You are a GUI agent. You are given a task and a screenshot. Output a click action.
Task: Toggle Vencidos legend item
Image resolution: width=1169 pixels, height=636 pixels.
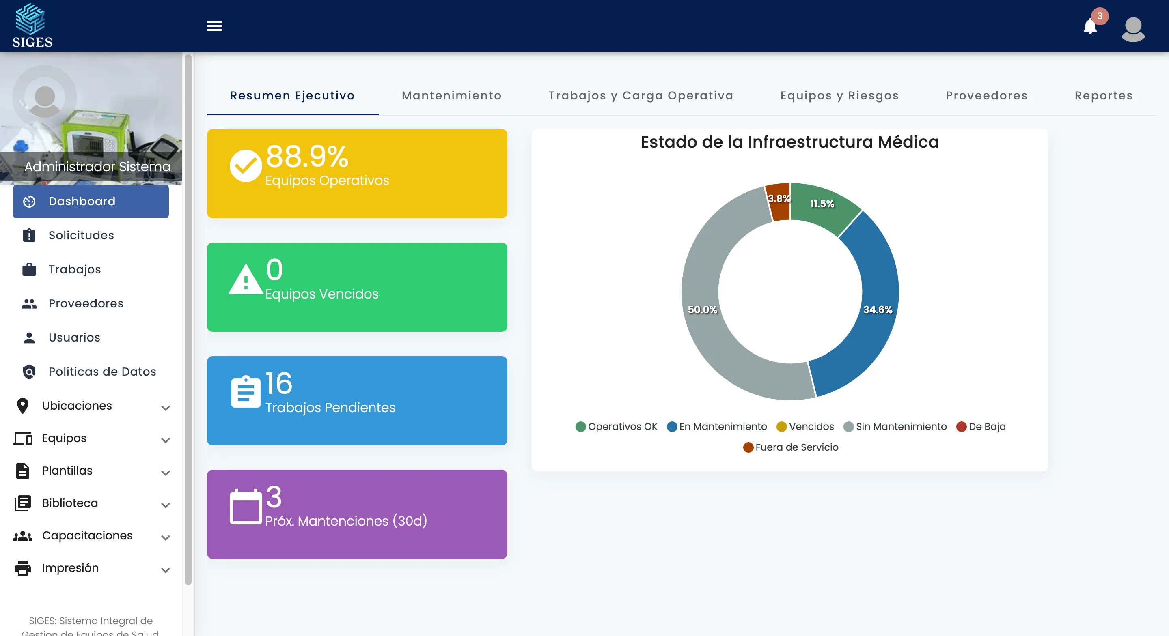click(x=805, y=426)
